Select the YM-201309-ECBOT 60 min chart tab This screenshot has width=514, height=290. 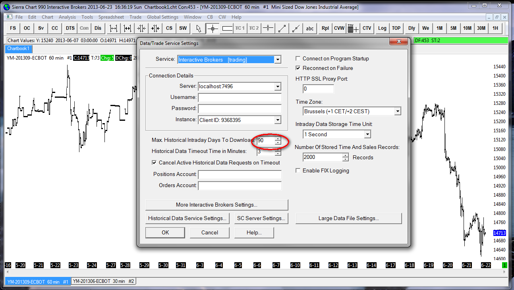point(38,282)
